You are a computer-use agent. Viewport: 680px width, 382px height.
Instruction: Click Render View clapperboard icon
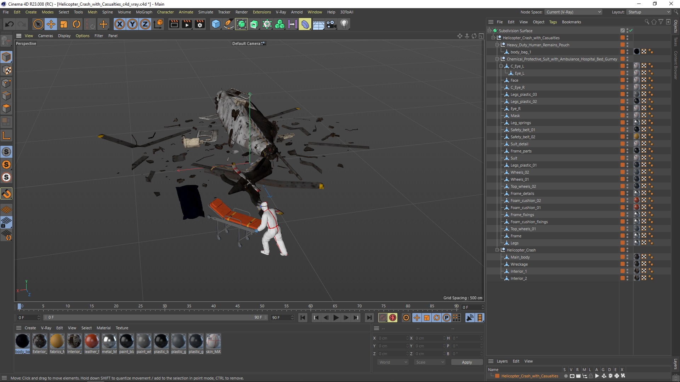174,24
